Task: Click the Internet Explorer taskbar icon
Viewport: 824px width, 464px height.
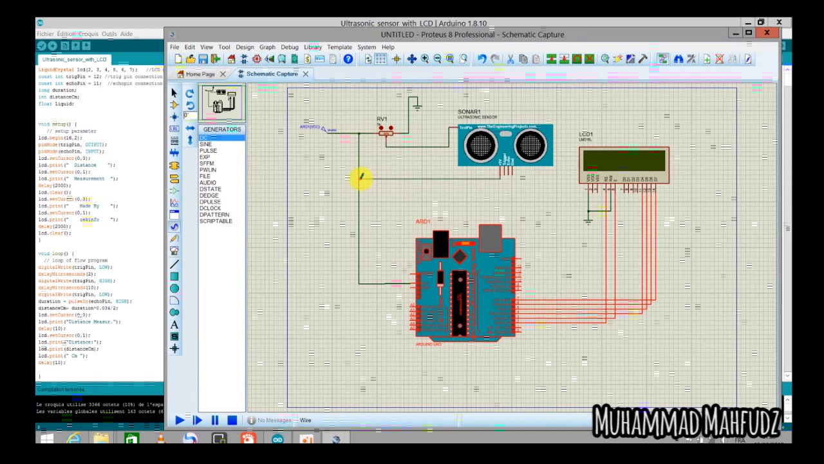Action: coord(73,440)
